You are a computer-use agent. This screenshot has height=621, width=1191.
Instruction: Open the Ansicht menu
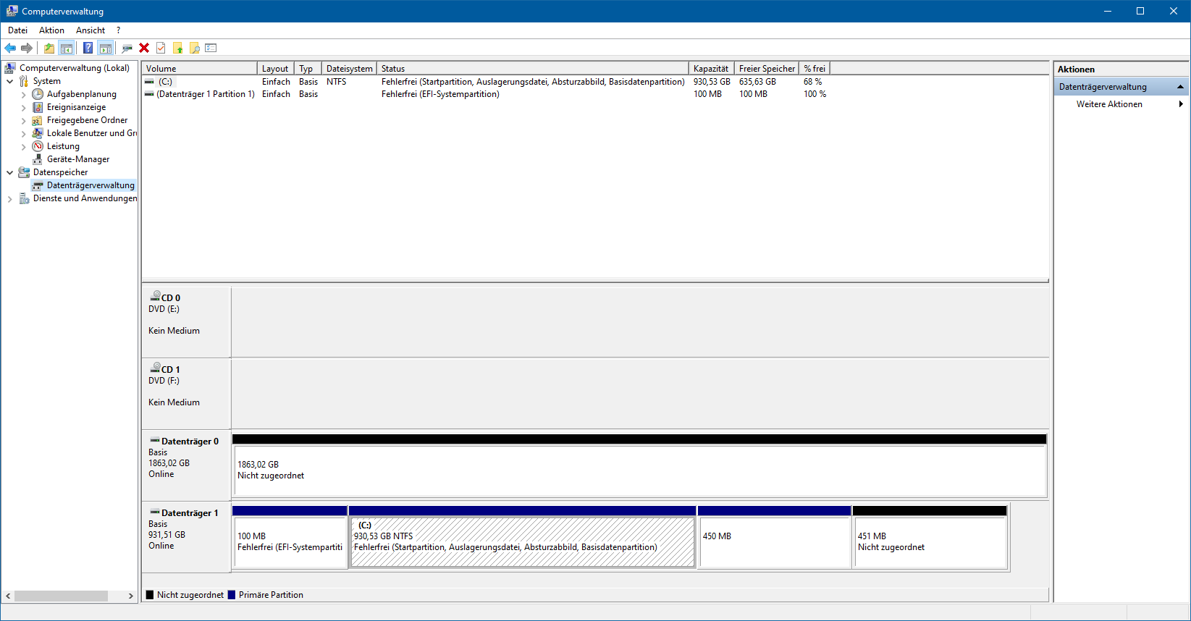91,30
